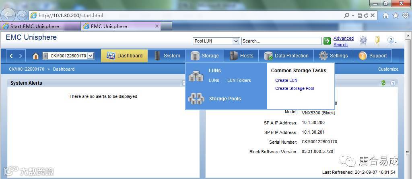Open the Support menu tab
Image resolution: width=412 pixels, height=179 pixels.
click(x=372, y=56)
